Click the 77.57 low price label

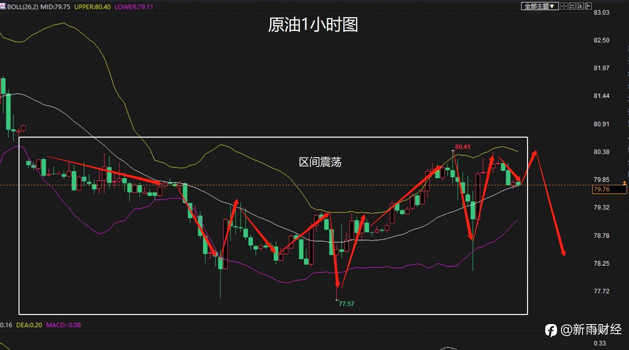pyautogui.click(x=346, y=304)
